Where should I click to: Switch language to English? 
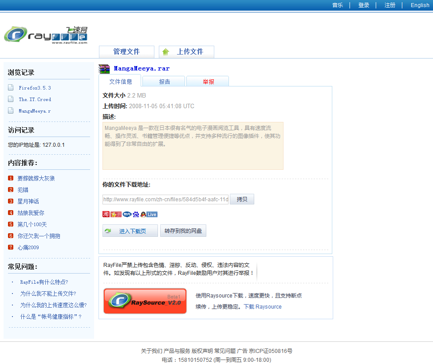point(420,5)
